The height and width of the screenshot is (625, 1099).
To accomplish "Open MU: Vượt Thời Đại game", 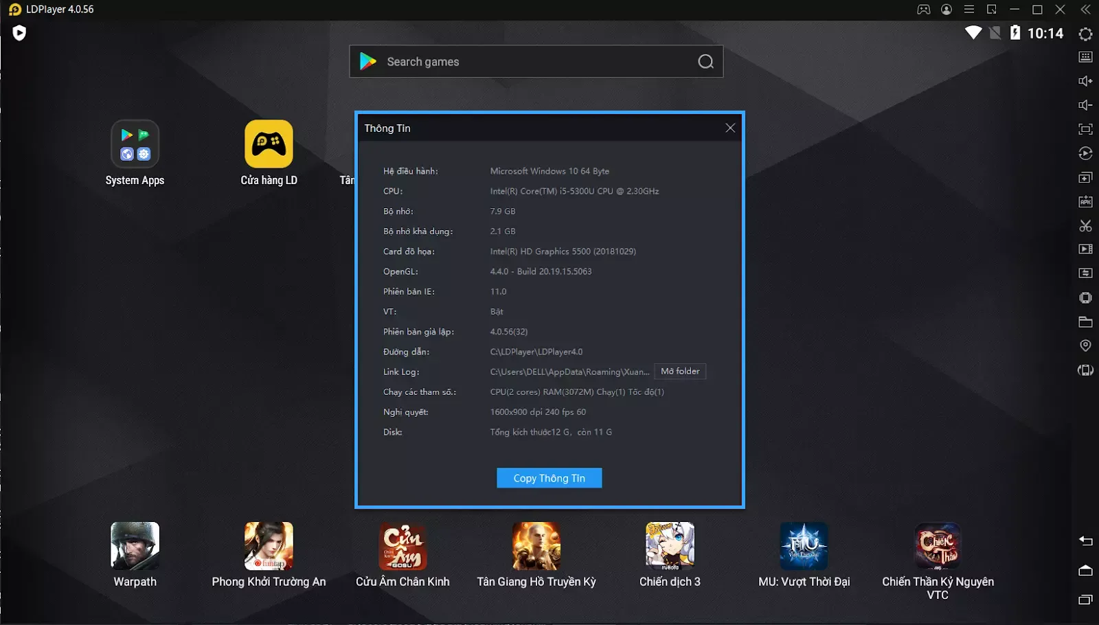I will point(804,546).
